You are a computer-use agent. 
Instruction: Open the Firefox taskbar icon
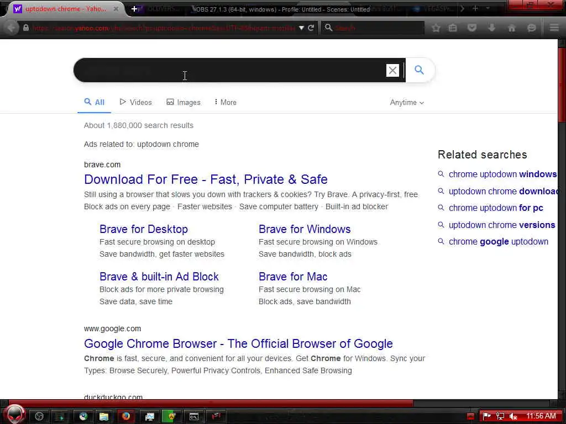(125, 416)
